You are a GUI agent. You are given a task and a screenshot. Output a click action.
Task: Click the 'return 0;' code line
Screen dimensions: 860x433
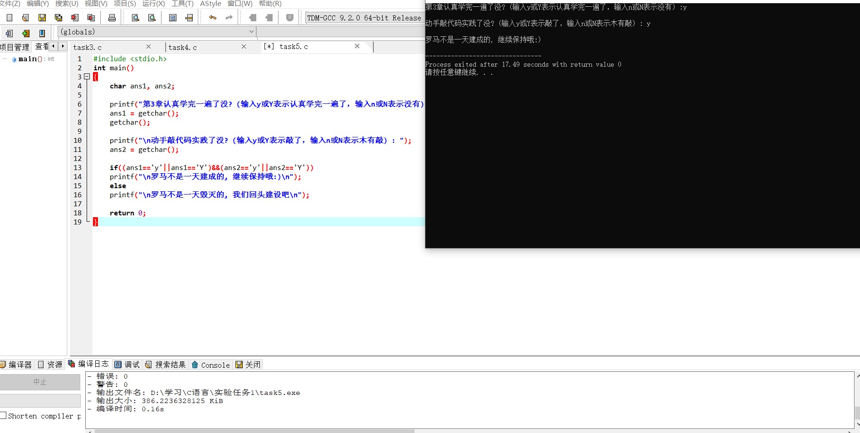pyautogui.click(x=128, y=213)
